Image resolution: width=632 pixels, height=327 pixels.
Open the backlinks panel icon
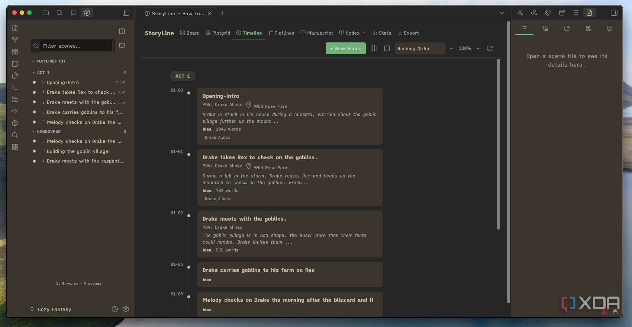click(520, 13)
